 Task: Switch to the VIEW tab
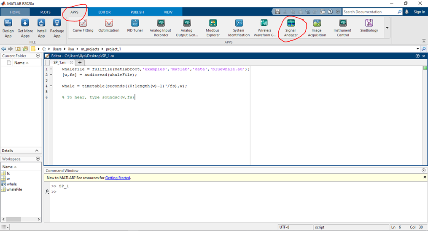pyautogui.click(x=168, y=12)
